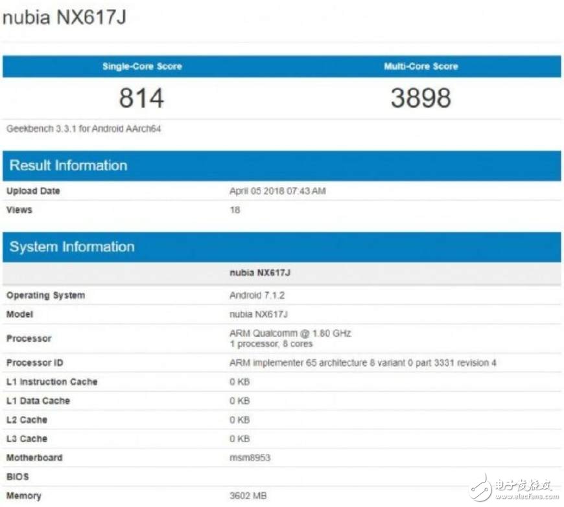
Task: Click the Multi-Core Score header
Action: pos(421,66)
